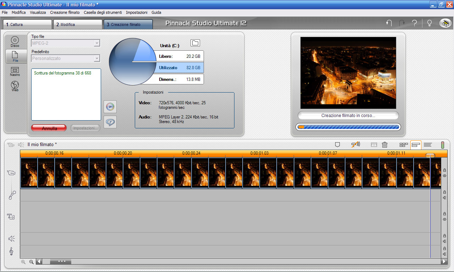Click the video toolbox camera icon above timeline
454x272 pixels.
coord(11,145)
